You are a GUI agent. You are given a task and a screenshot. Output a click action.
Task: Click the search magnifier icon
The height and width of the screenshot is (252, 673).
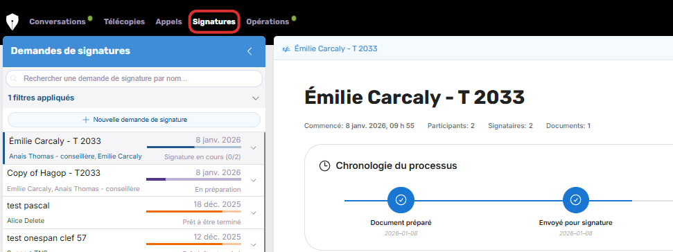(x=14, y=79)
